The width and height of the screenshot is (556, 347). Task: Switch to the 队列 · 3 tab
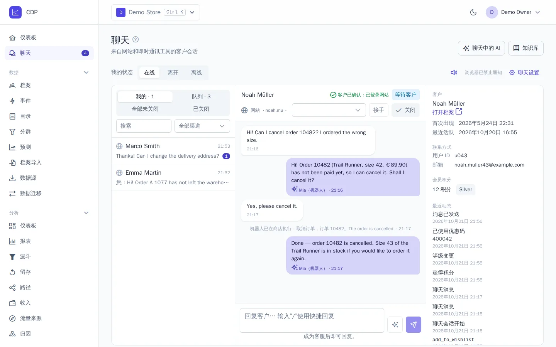coord(201,97)
